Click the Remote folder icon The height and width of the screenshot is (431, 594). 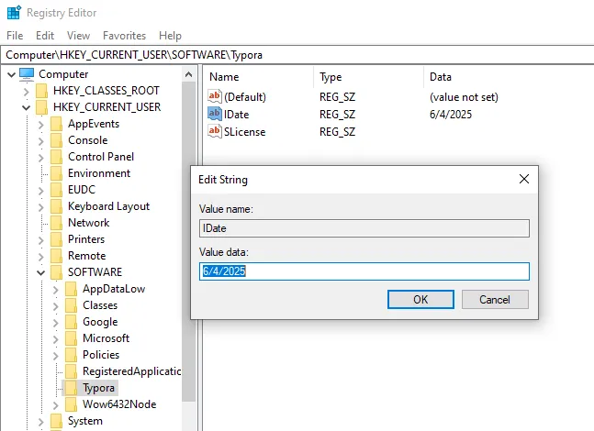pyautogui.click(x=56, y=256)
